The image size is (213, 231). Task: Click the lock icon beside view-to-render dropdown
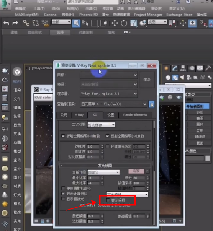[x=152, y=104]
